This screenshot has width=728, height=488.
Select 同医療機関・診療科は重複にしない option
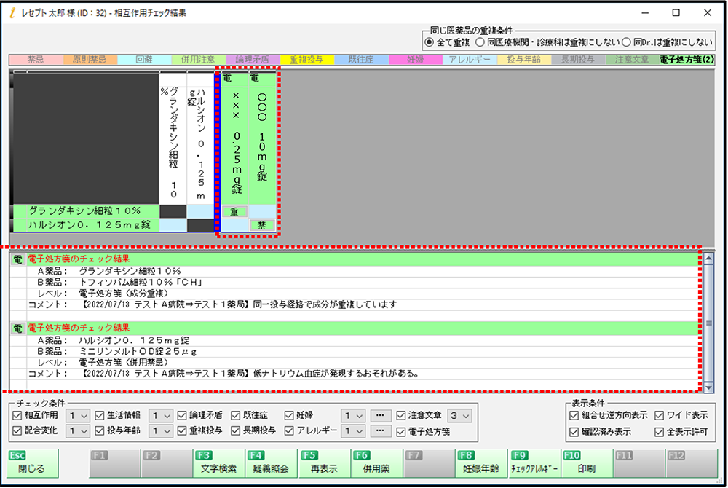click(x=480, y=42)
